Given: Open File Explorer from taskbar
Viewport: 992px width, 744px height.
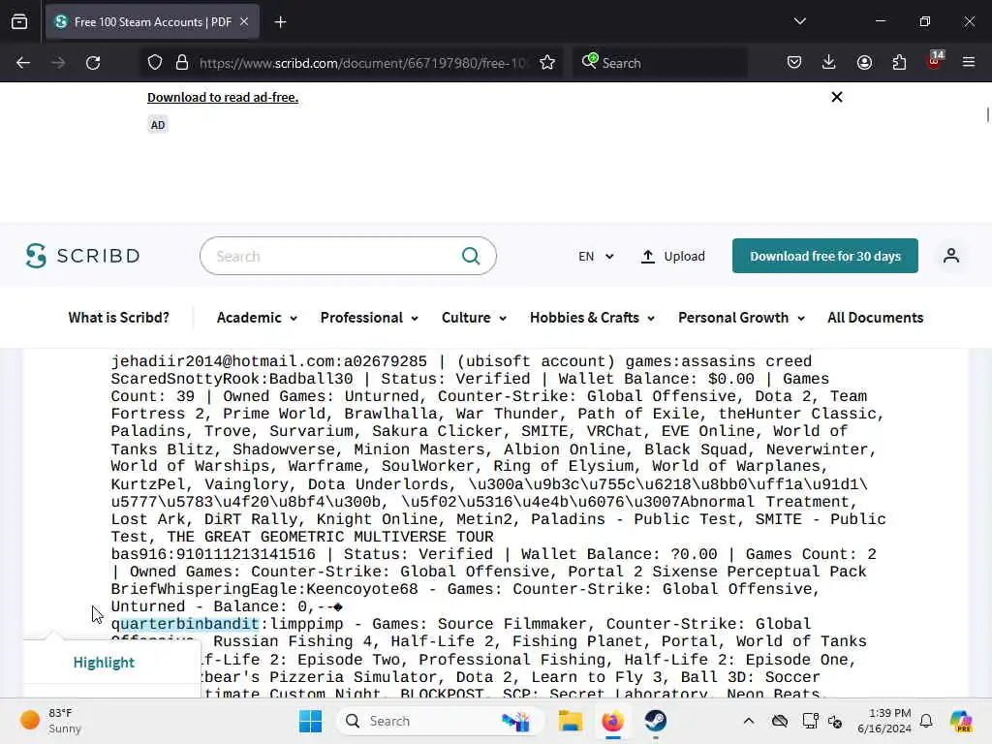Looking at the screenshot, I should [570, 721].
